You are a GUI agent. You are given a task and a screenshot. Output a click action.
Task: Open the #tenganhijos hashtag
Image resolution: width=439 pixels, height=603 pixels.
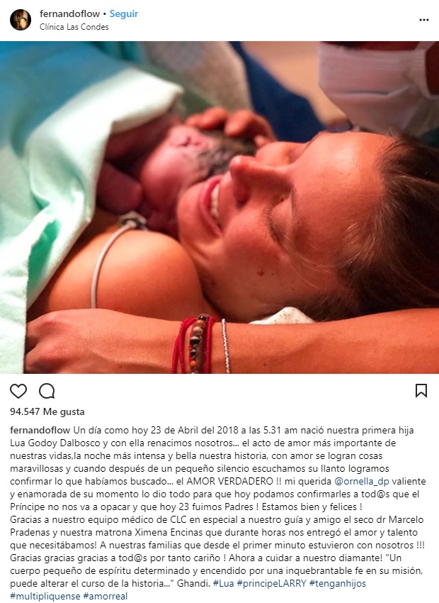pyautogui.click(x=338, y=583)
